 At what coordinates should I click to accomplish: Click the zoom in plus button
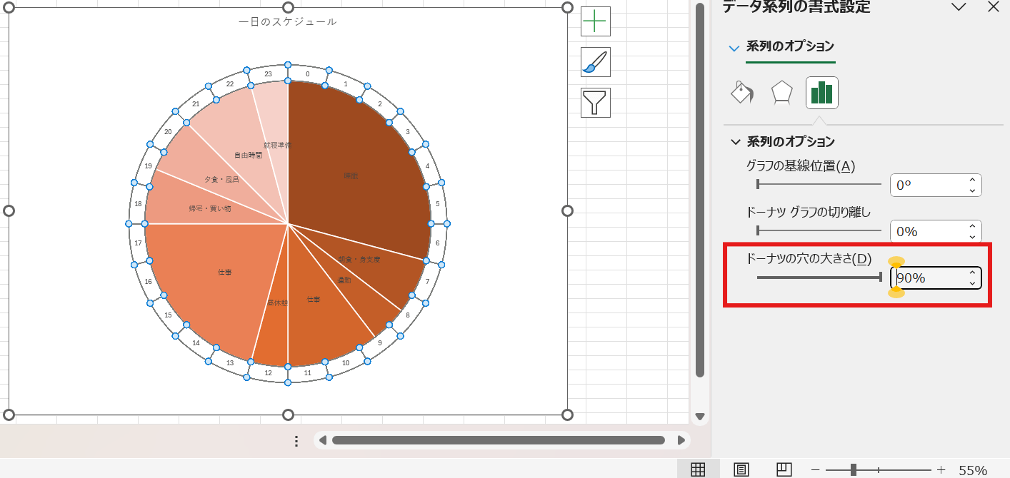point(941,469)
